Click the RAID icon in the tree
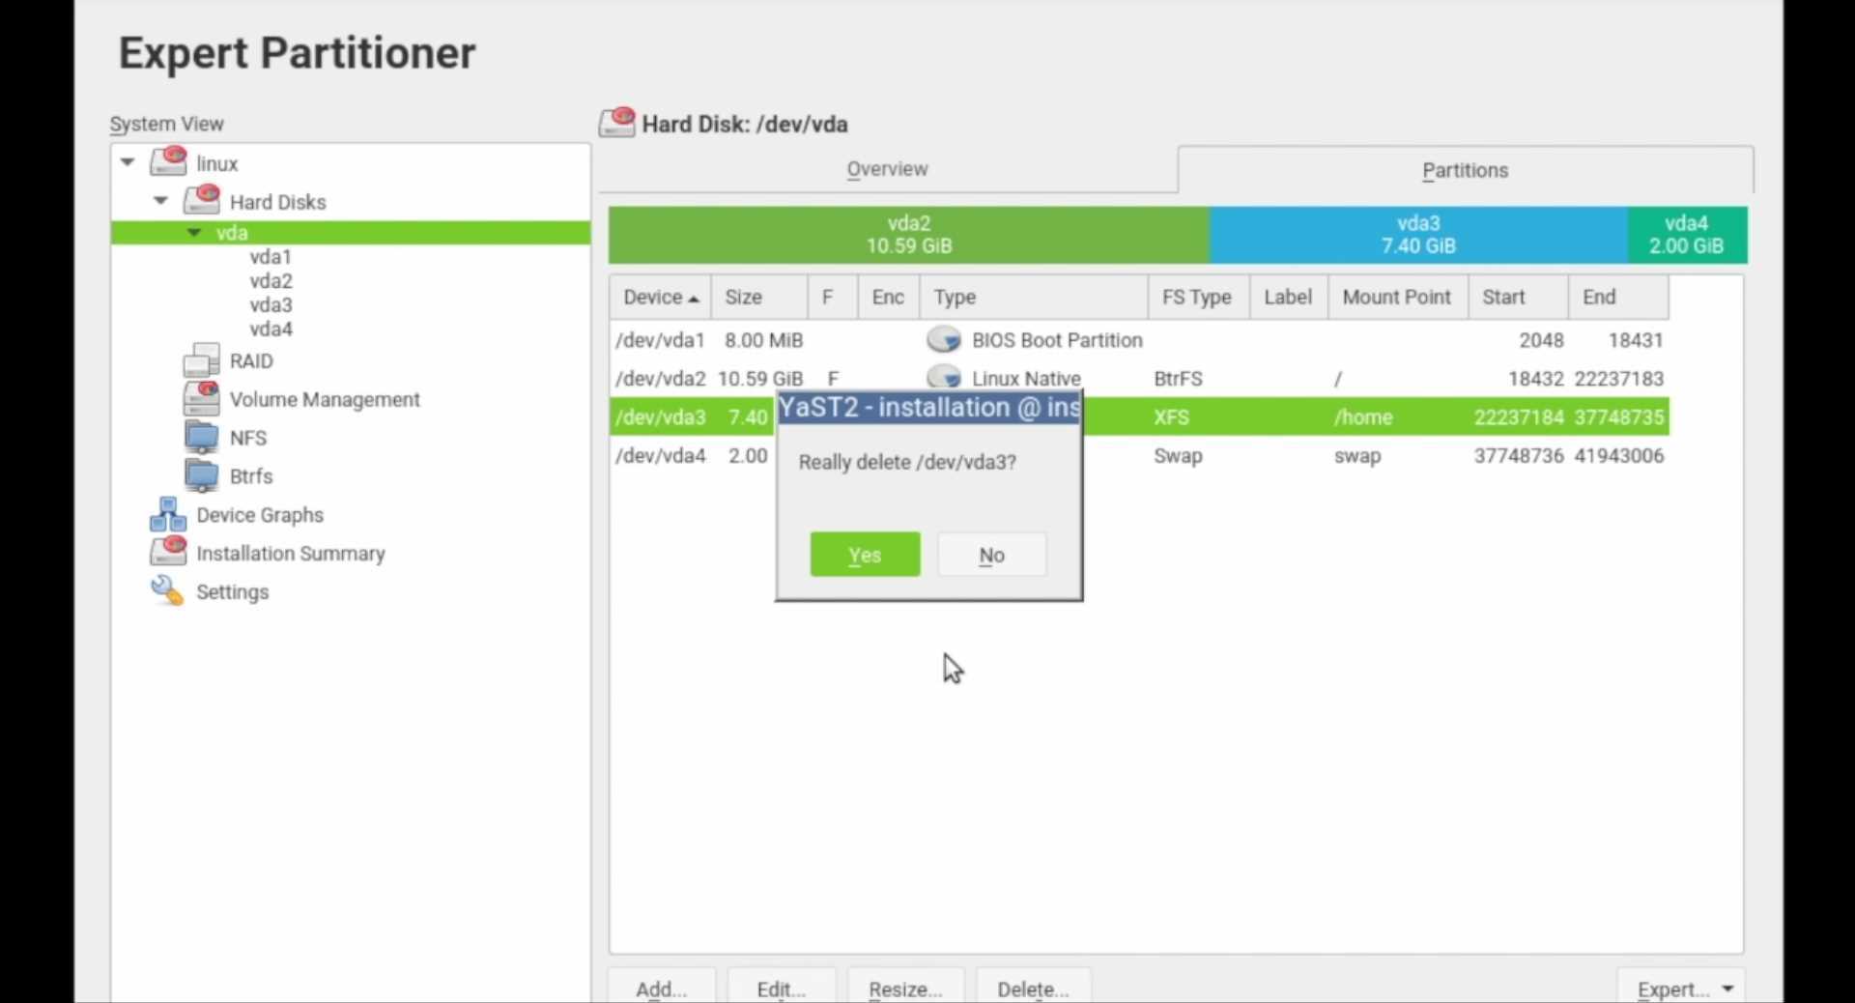Image resolution: width=1855 pixels, height=1003 pixels. coord(202,360)
